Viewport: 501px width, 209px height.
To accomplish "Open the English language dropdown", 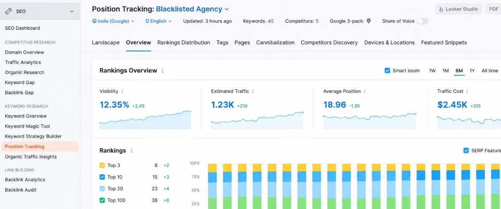I will click(x=159, y=21).
